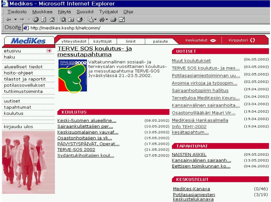
Task: Switch to the palaute tab
Action: (x=160, y=41)
